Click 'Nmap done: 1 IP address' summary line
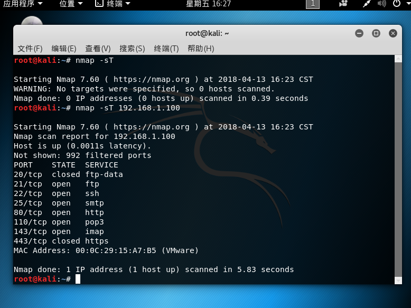Screen dimensions: 411x308 [x=154, y=269]
